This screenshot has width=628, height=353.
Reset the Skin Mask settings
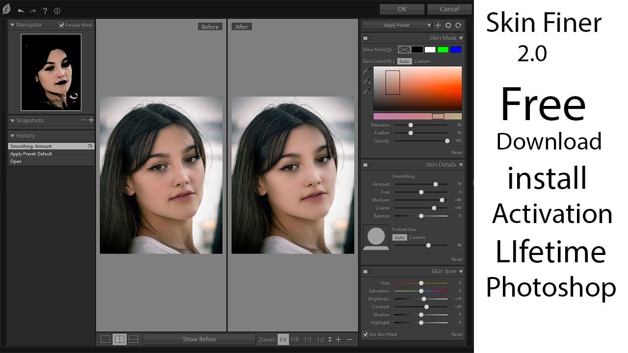[457, 152]
